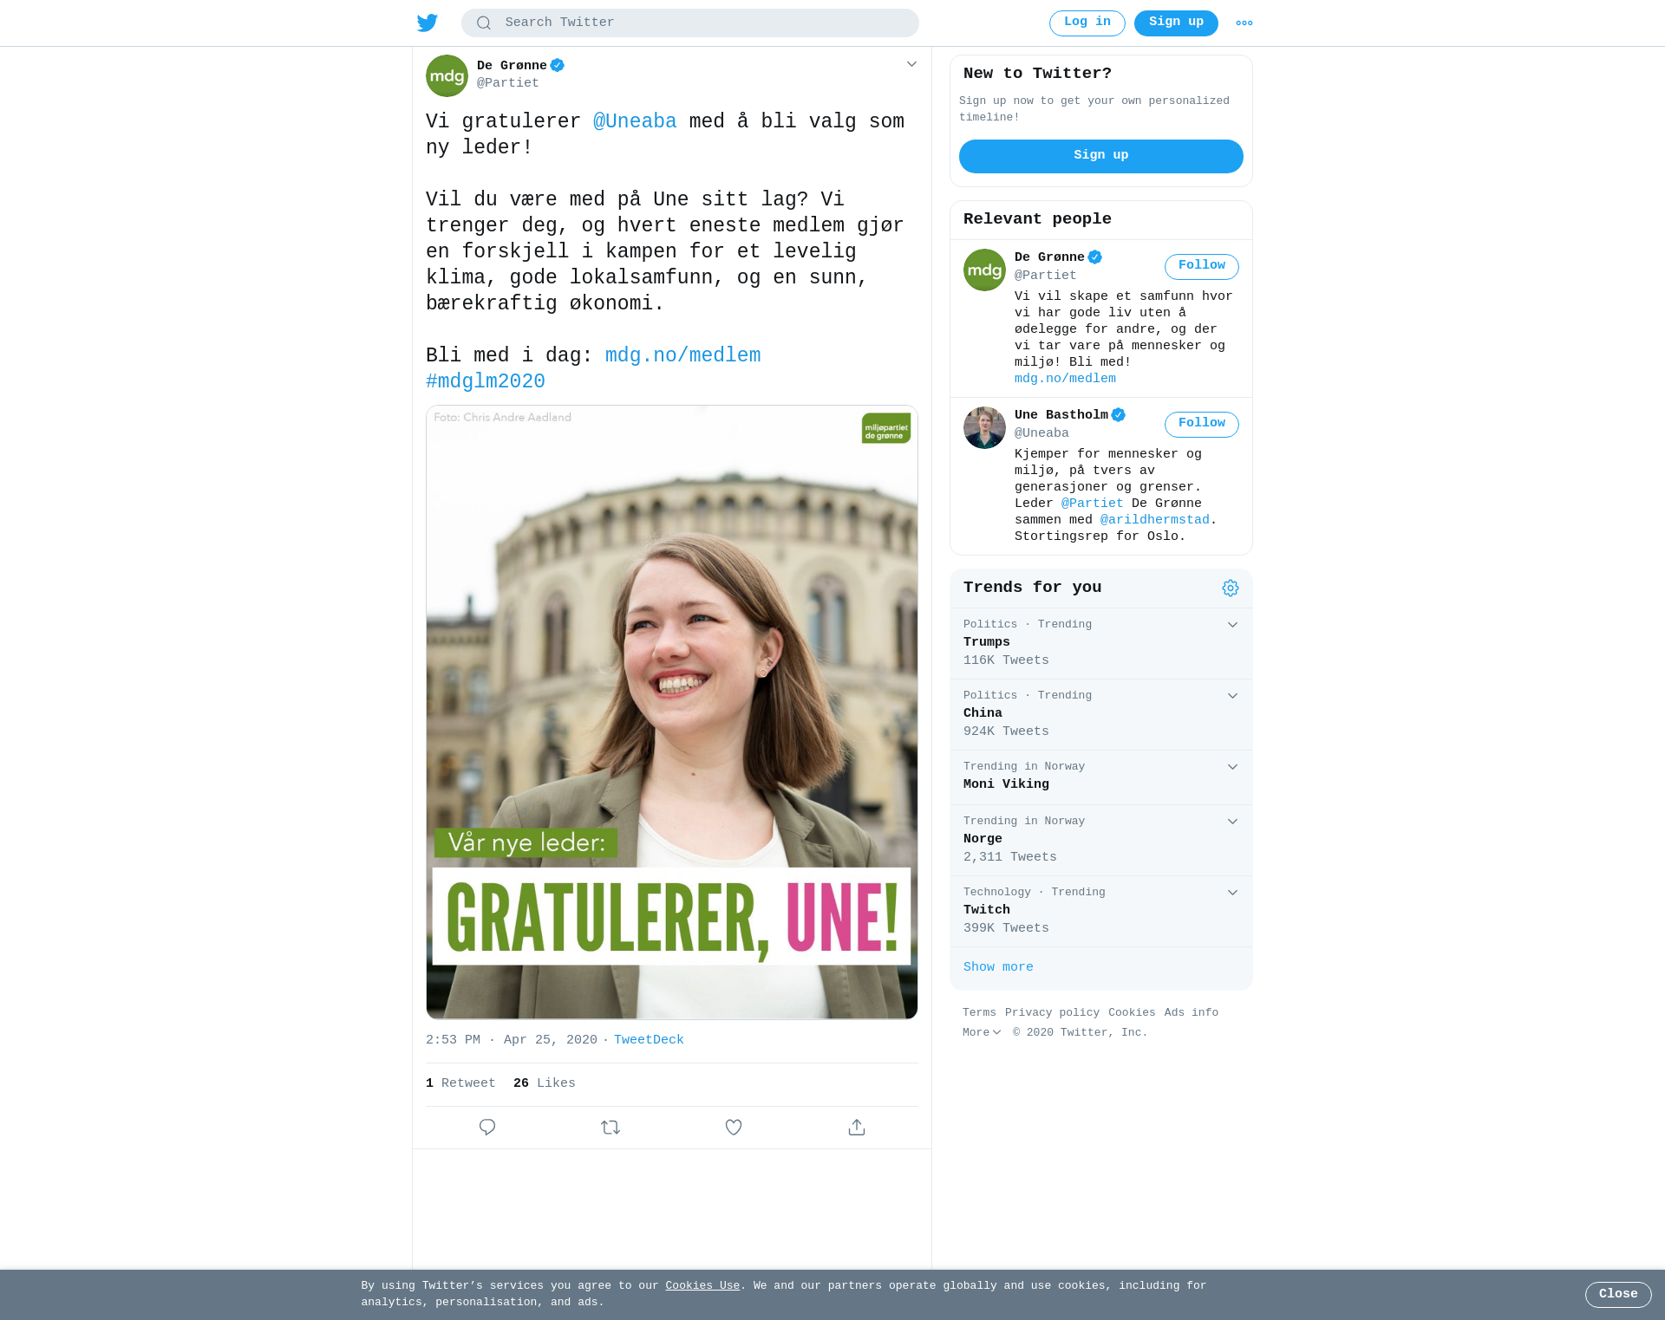Open the #mdglm2020 hashtag link
The width and height of the screenshot is (1665, 1320).
pyautogui.click(x=486, y=381)
